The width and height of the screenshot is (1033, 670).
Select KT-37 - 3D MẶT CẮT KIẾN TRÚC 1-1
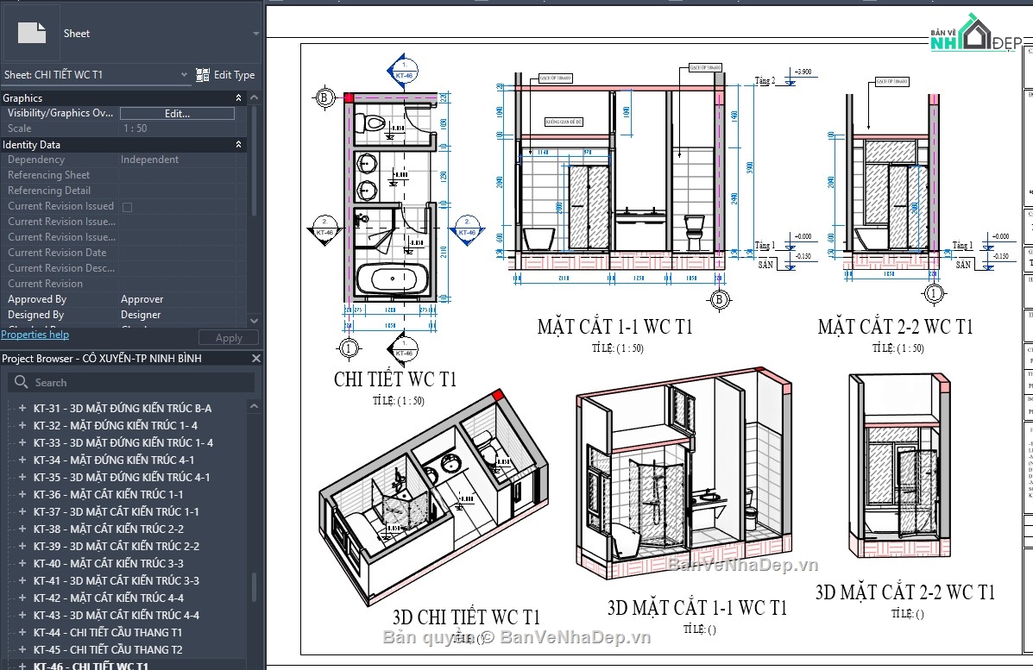(116, 512)
